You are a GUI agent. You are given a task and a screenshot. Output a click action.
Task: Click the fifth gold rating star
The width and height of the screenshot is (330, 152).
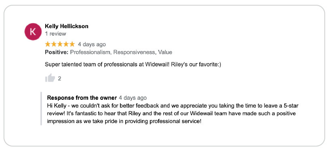click(x=72, y=44)
